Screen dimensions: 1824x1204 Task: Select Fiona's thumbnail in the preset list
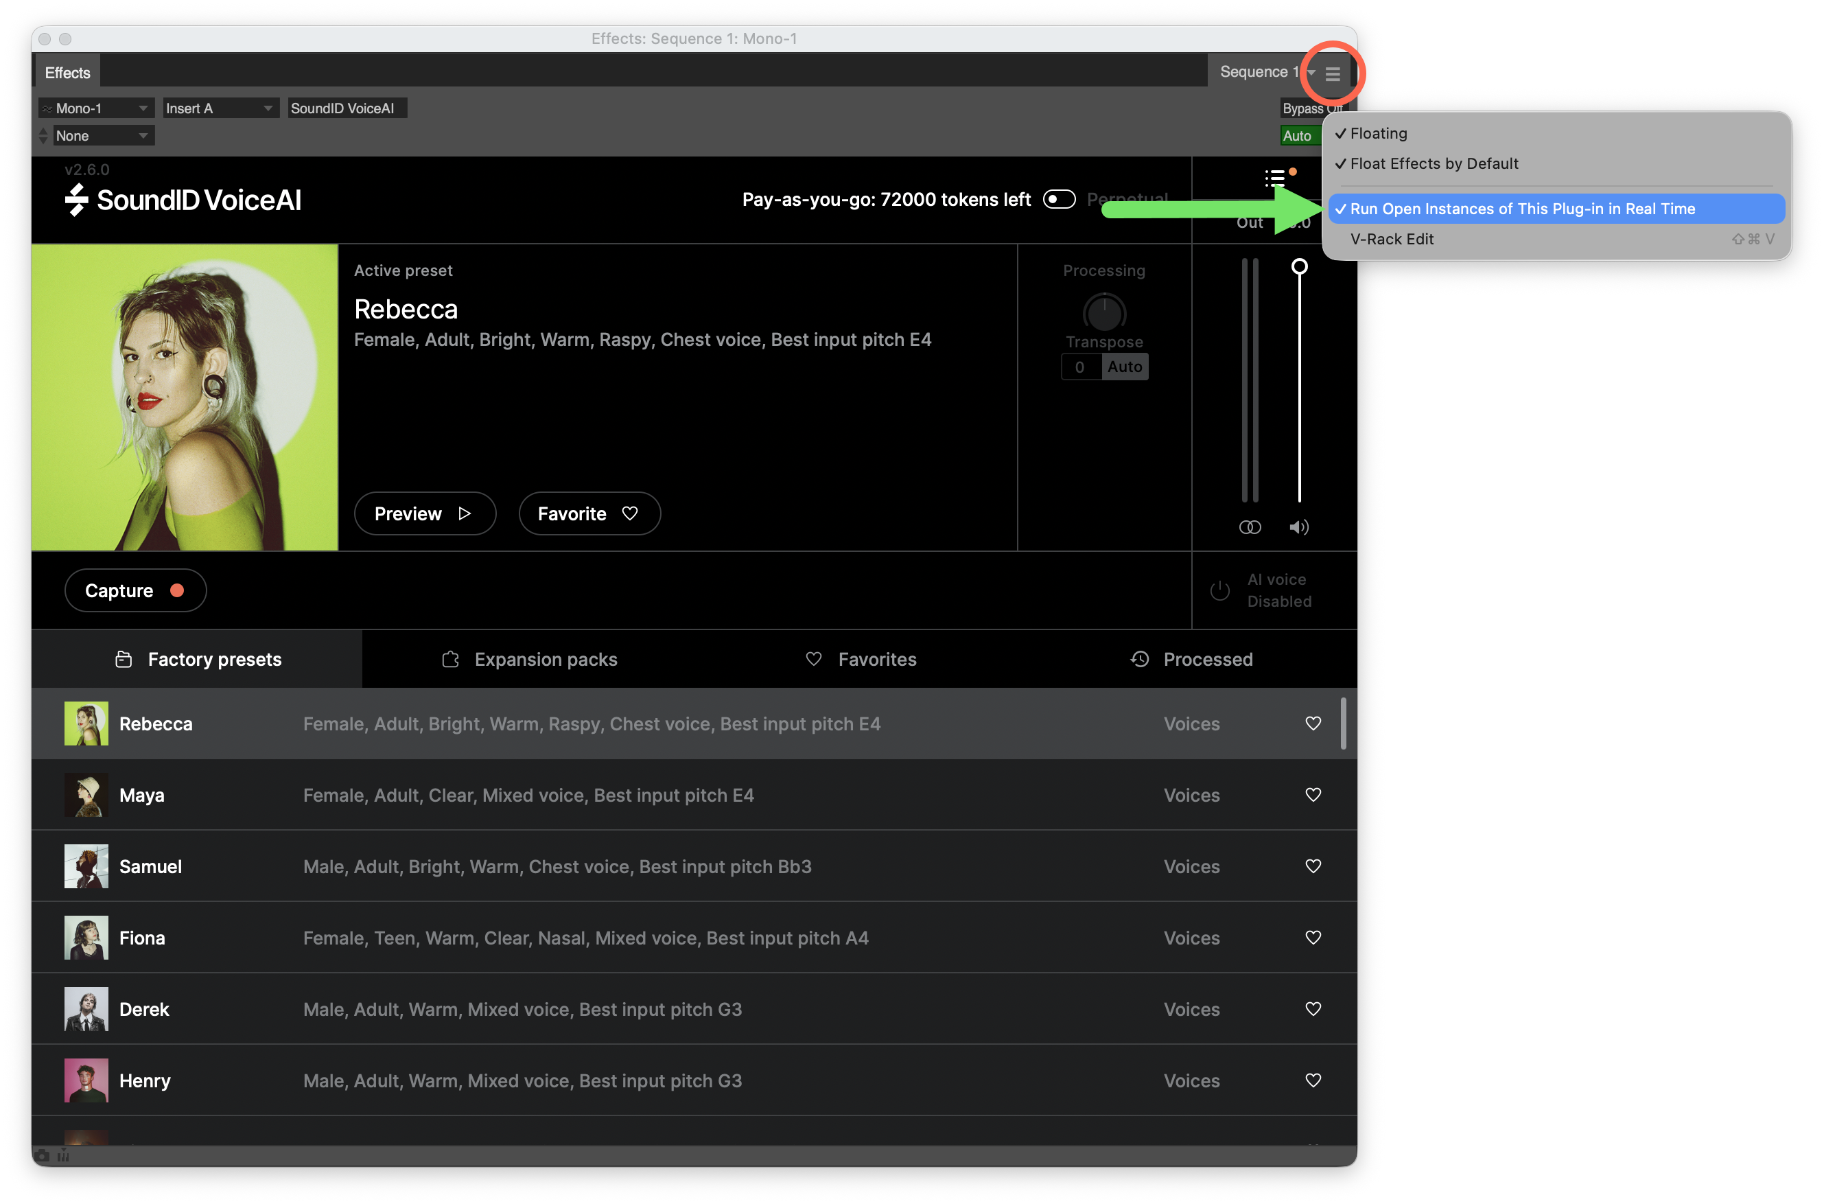coord(86,938)
